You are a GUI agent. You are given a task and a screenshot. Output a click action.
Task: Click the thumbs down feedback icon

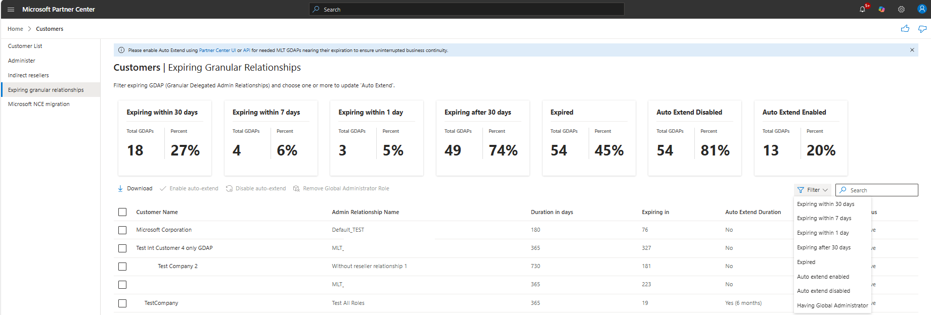922,29
